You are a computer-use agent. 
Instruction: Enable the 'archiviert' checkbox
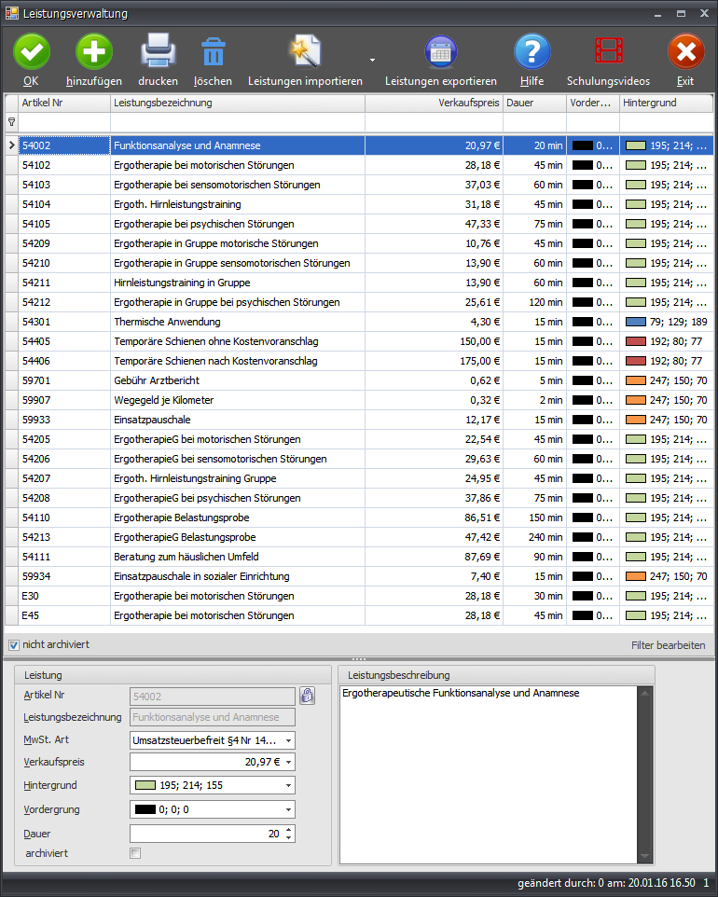click(135, 853)
